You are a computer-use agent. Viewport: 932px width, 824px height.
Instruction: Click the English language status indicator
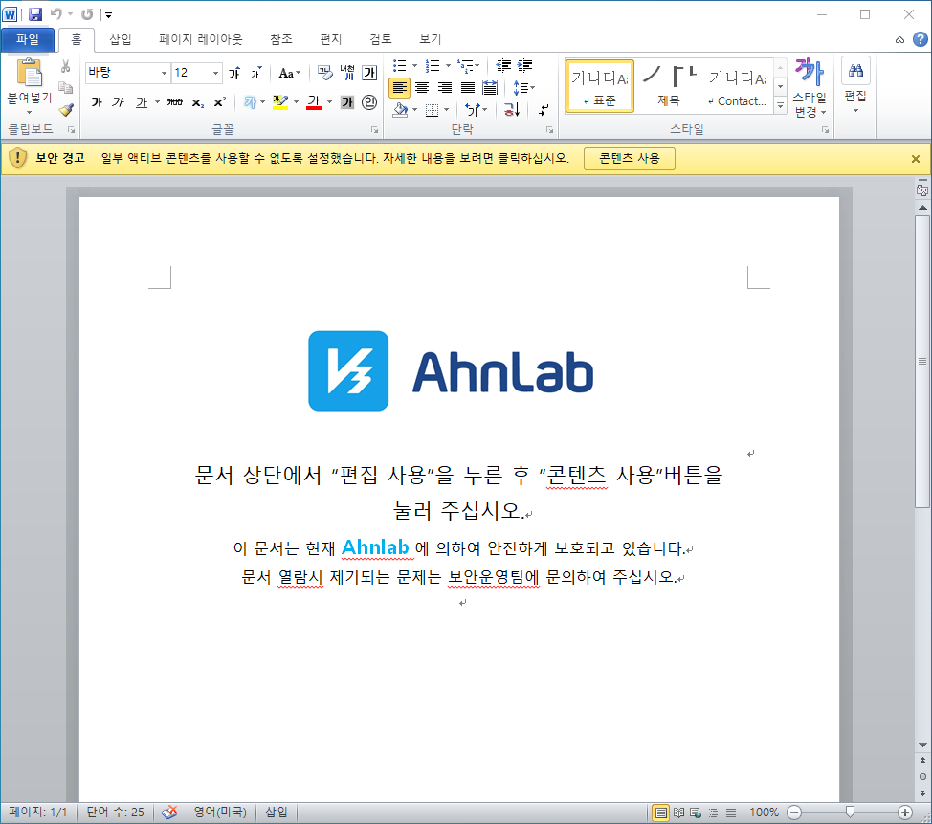tap(220, 813)
